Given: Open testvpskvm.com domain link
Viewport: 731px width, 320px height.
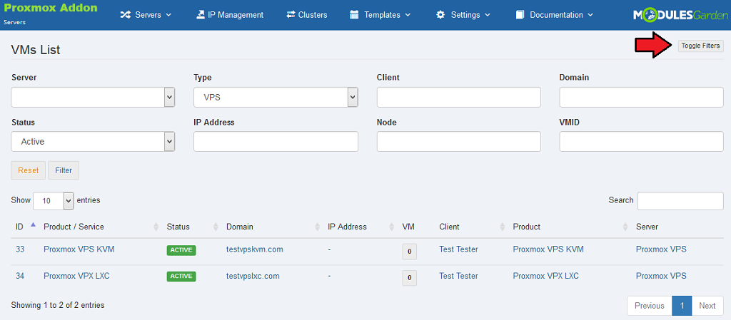Looking at the screenshot, I should pos(255,249).
